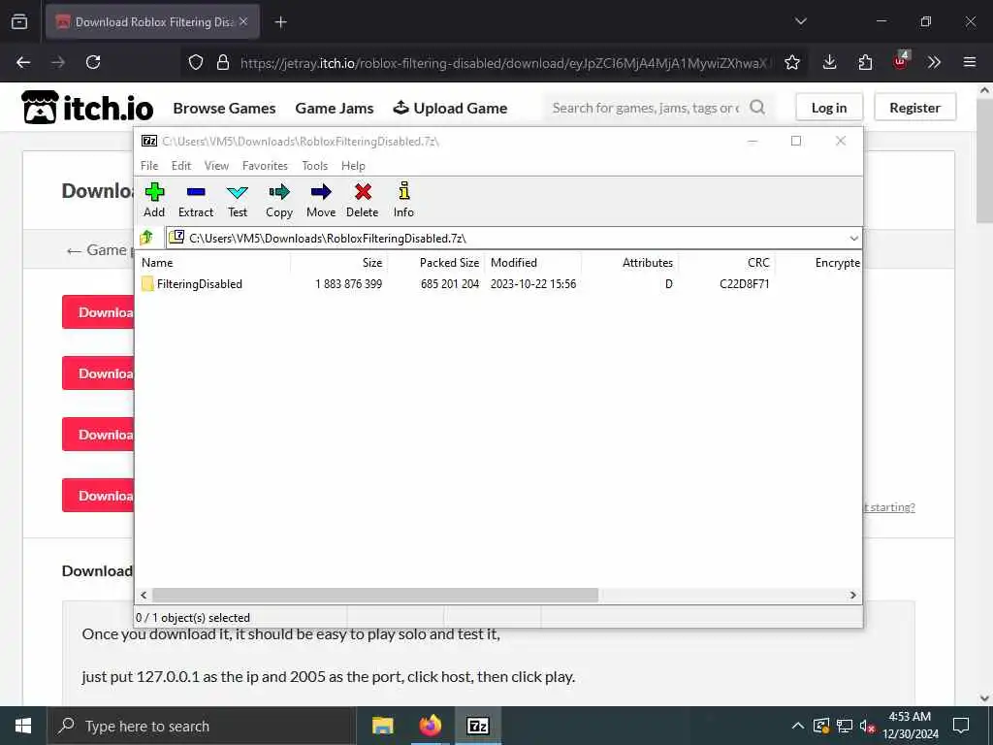Click the tracking protection shield icon
This screenshot has height=745, width=993.
coord(196,62)
